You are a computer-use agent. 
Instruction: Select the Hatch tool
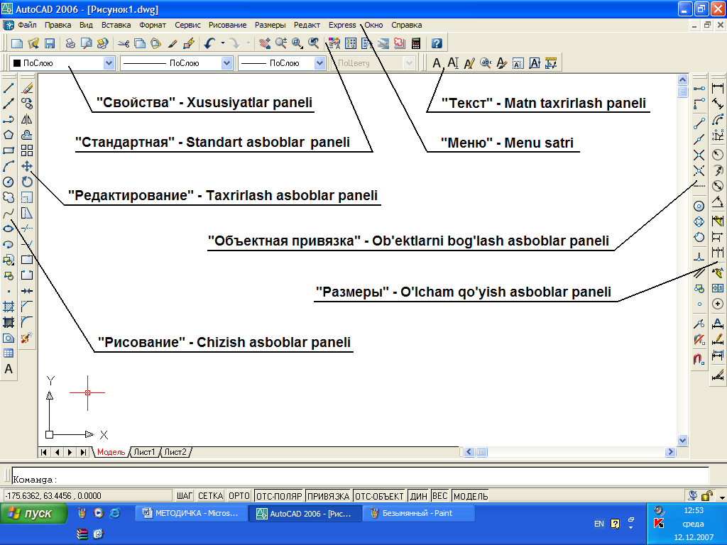[9, 307]
